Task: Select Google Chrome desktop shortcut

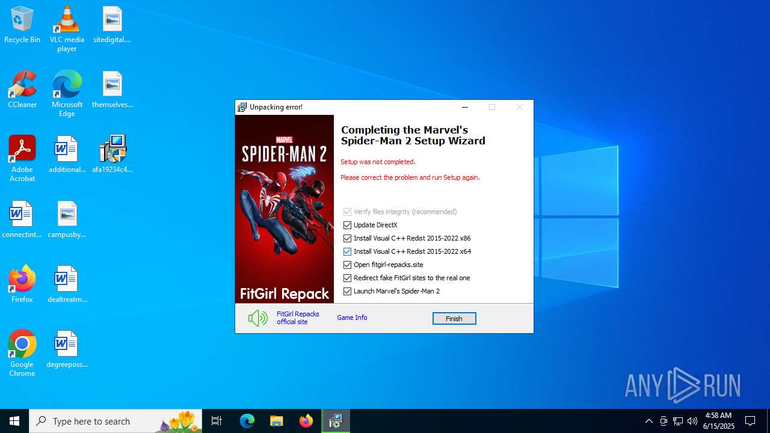Action: [x=22, y=354]
